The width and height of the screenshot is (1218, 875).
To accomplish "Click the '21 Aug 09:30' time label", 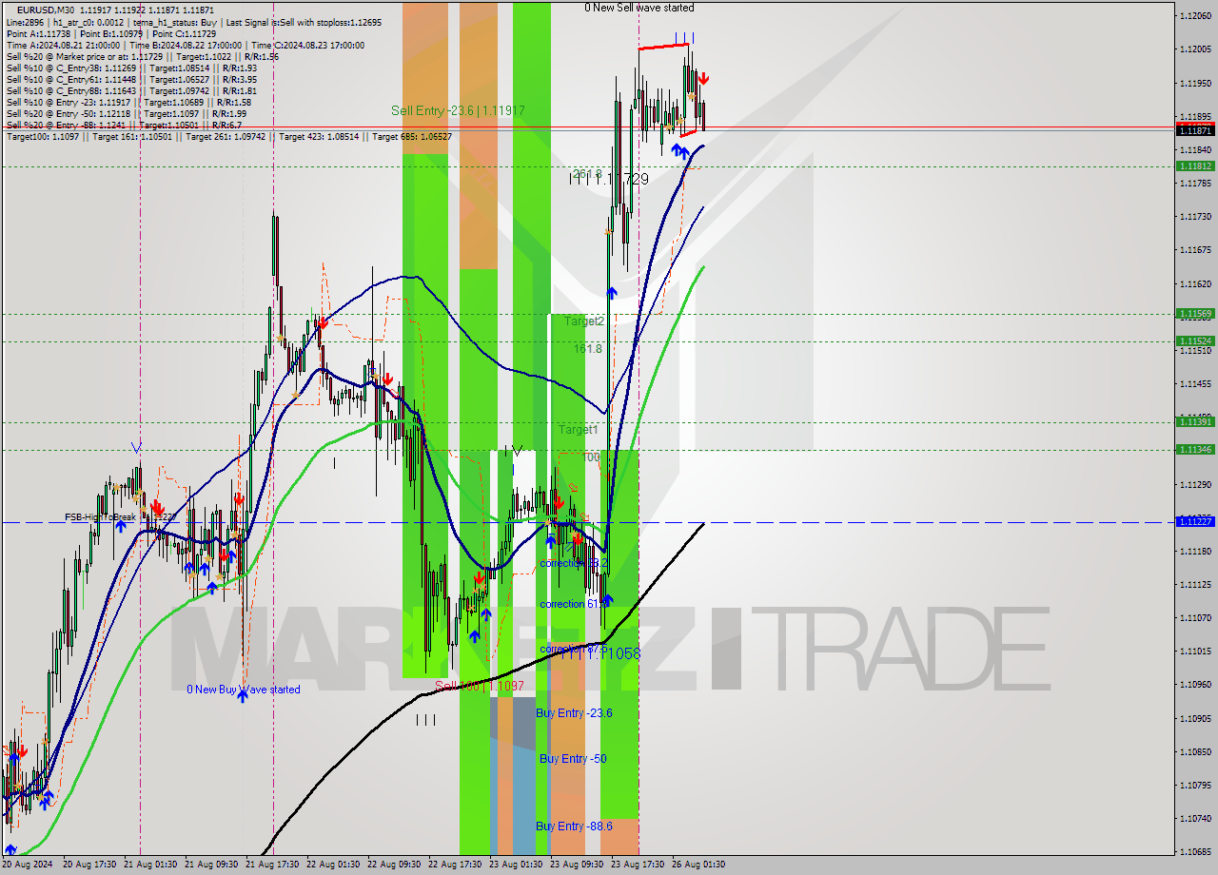I will click(210, 865).
